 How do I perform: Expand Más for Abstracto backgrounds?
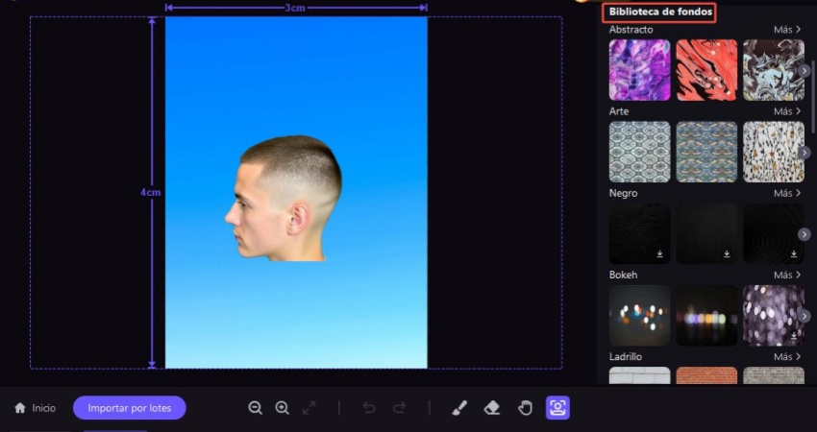click(x=786, y=30)
